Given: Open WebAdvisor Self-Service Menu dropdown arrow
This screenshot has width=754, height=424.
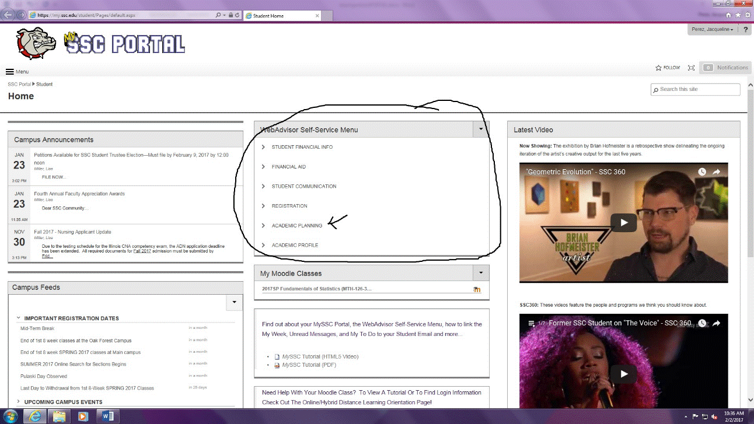Looking at the screenshot, I should point(481,129).
